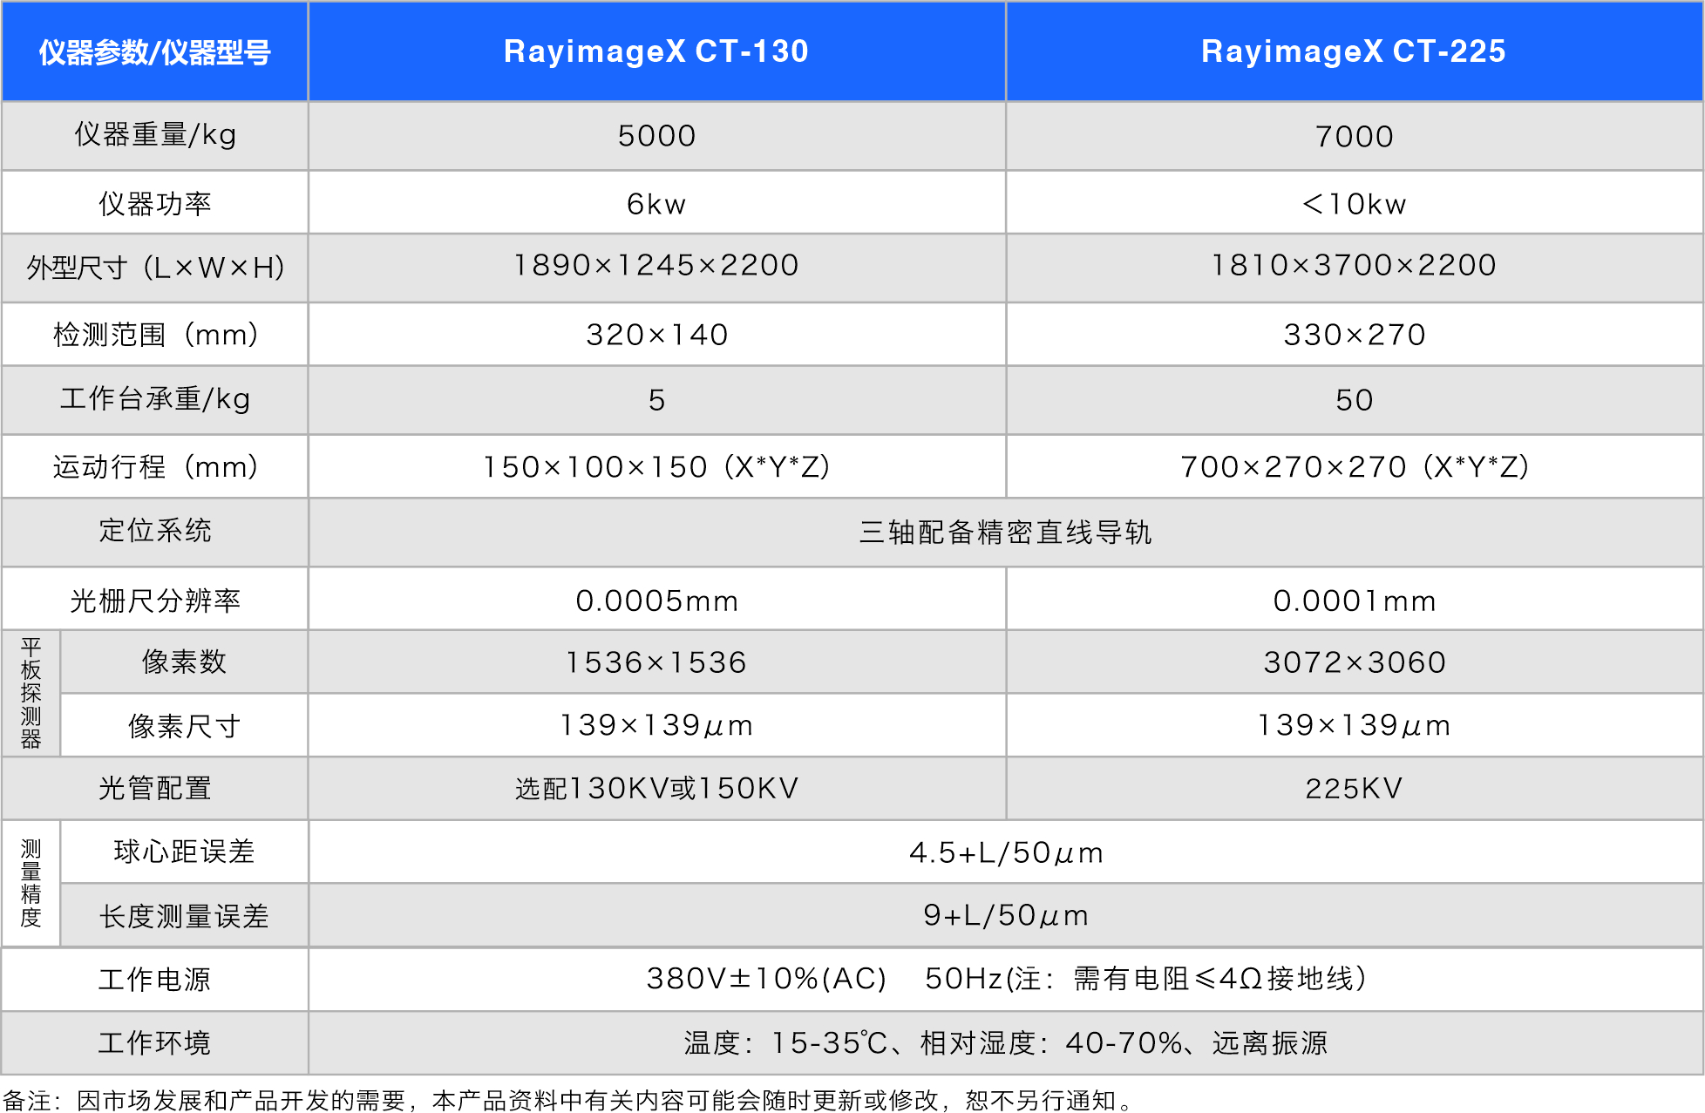Select the 1890×1245×2200 dimension cell
Screen dimensions: 1705x1113
(x=656, y=265)
